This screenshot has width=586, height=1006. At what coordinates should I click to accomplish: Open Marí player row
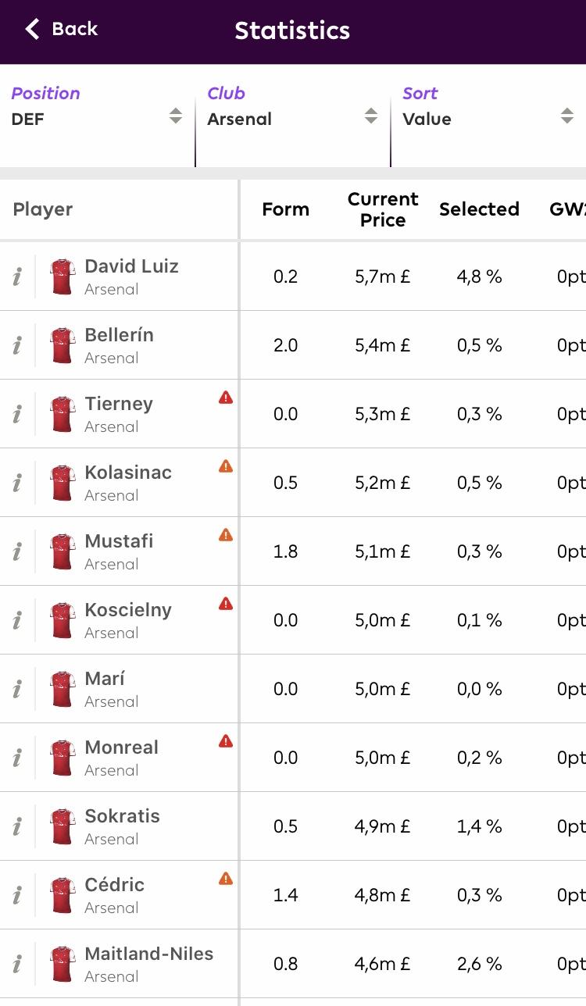pos(293,689)
